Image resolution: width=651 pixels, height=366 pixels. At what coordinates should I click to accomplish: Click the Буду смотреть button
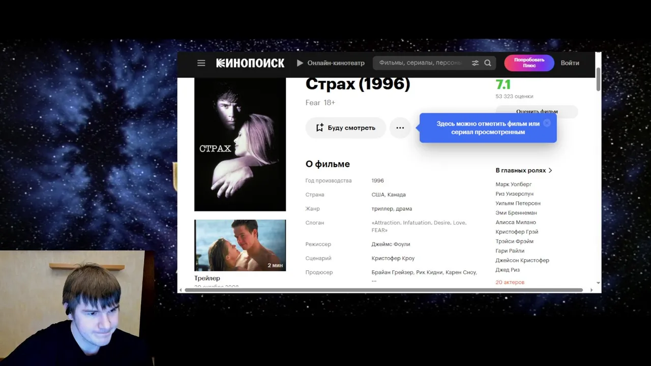tap(345, 128)
